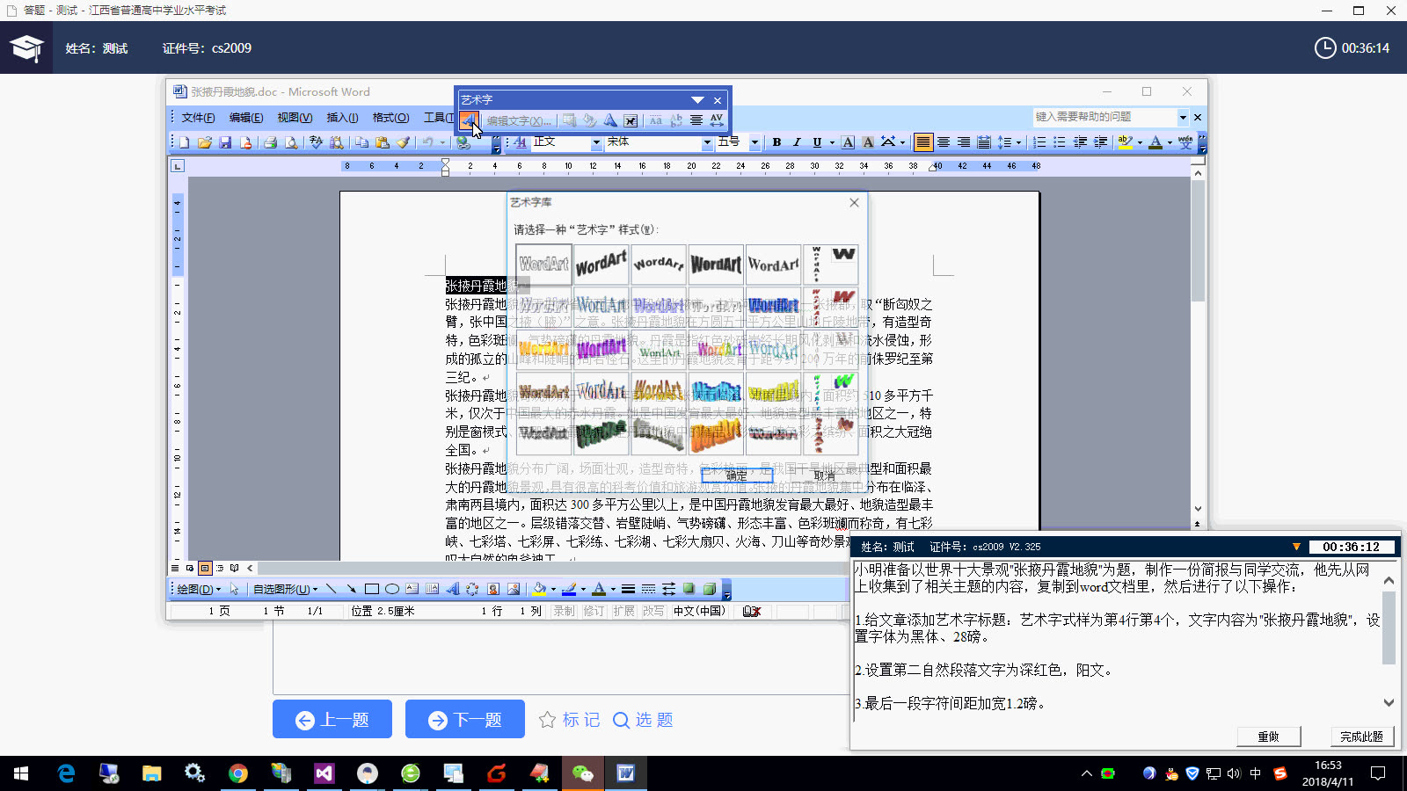The height and width of the screenshot is (791, 1407).
Task: Toggle bold formatting
Action: click(776, 142)
